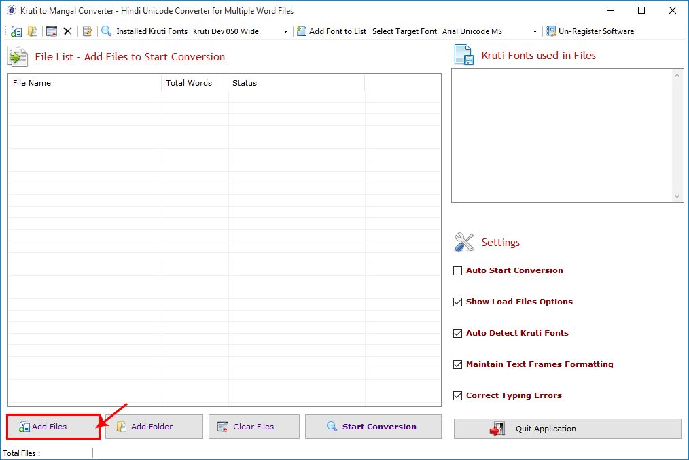Click inside Kruti Fonts used in Files box

pos(562,135)
